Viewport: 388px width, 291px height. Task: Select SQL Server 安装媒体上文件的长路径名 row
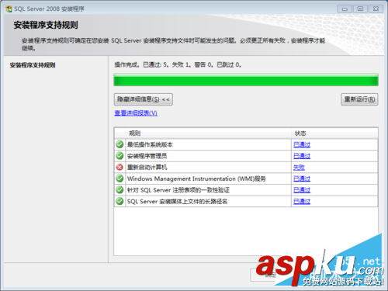[246, 202]
